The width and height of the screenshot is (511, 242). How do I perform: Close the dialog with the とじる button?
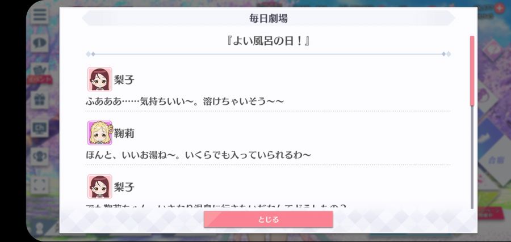coord(268,219)
